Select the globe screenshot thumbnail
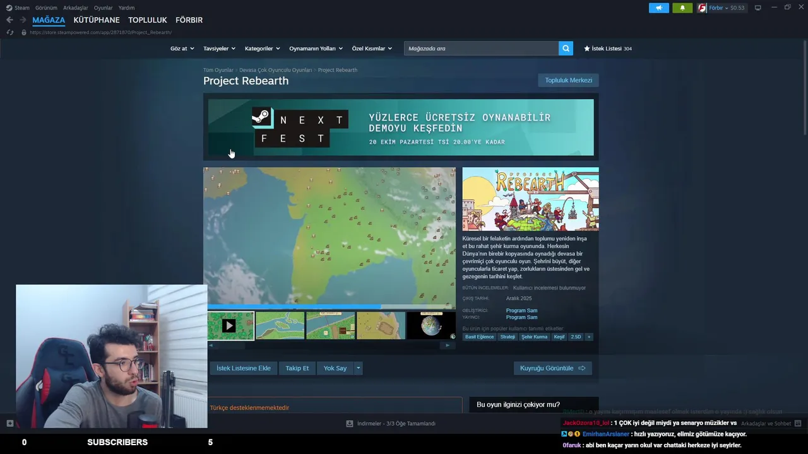The width and height of the screenshot is (808, 454). [431, 325]
